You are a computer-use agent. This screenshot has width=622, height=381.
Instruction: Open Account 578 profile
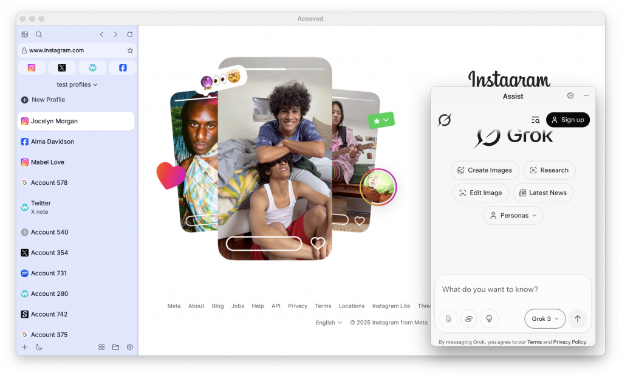[x=76, y=182]
